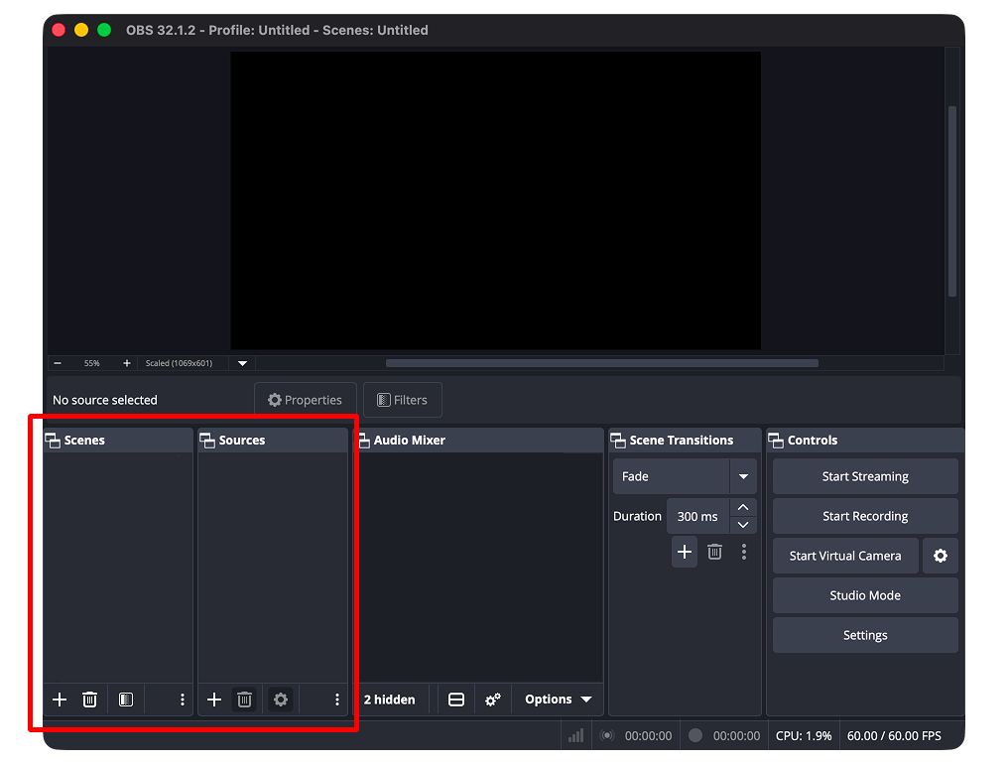Click the vertical preview scrollbar
The height and width of the screenshot is (764, 1008).
[x=952, y=201]
